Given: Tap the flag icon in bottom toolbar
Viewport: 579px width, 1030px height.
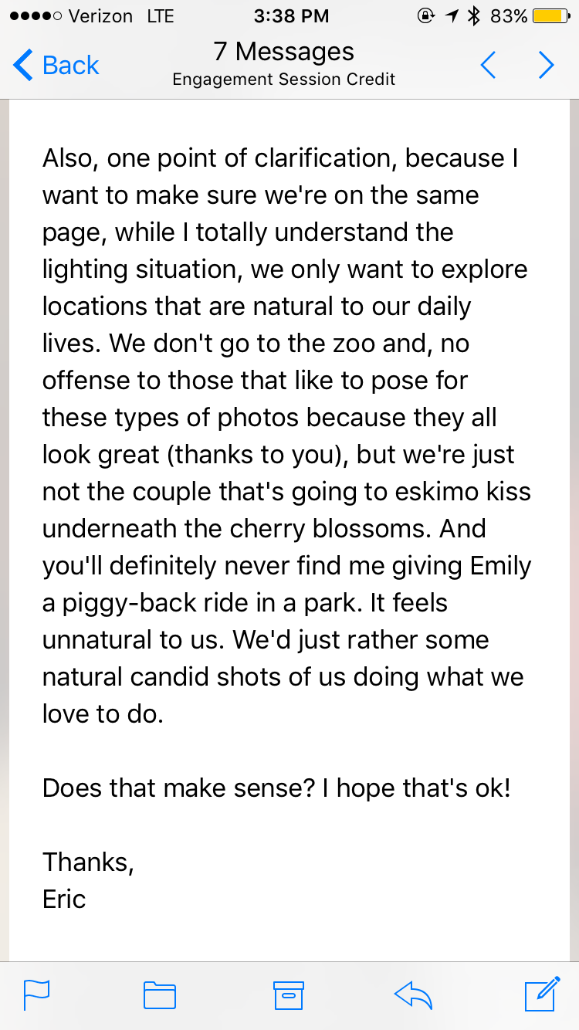Looking at the screenshot, I should pos(36,994).
